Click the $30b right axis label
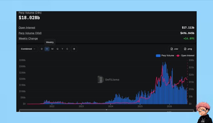213x123 pixels. click(191, 60)
